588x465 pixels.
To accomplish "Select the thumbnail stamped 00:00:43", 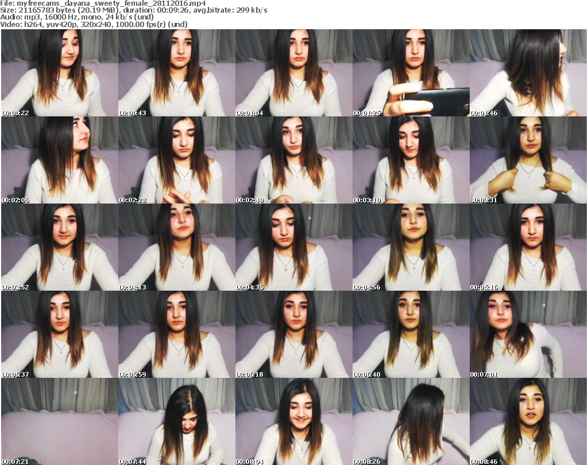I will [177, 73].
